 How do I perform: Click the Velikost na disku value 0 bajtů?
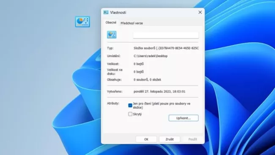138,72
